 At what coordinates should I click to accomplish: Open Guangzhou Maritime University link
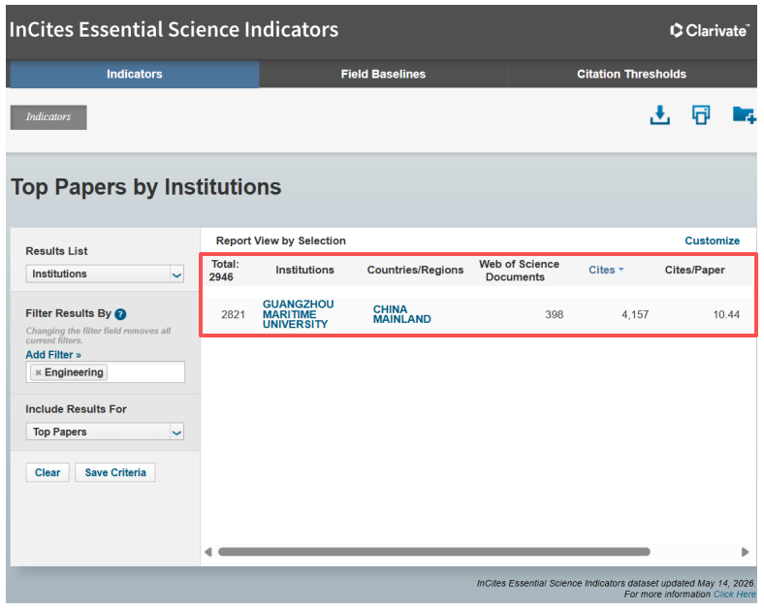coord(298,314)
